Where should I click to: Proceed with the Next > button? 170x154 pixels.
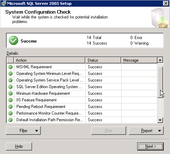150,146
